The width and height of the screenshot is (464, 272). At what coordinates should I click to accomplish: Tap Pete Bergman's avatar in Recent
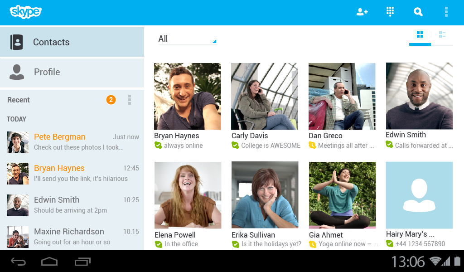pyautogui.click(x=18, y=142)
